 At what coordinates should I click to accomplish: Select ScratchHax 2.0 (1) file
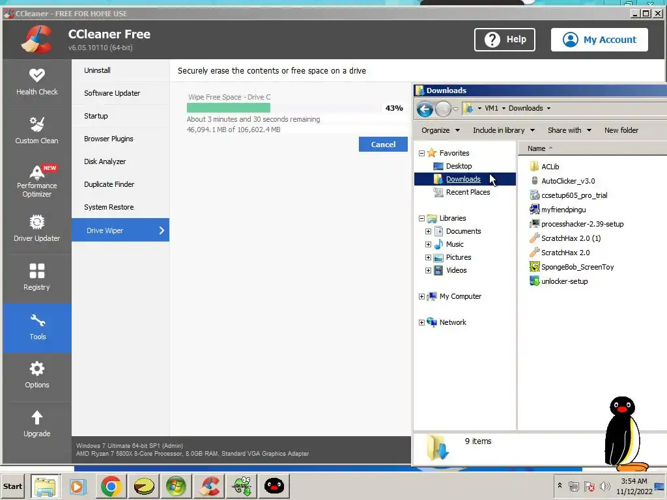coord(565,238)
